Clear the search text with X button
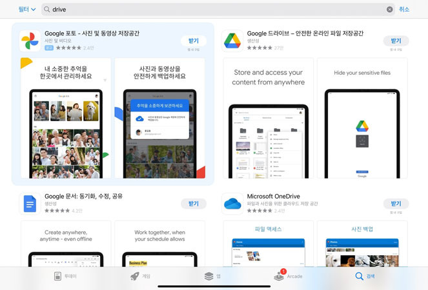428x290 pixels. [389, 9]
